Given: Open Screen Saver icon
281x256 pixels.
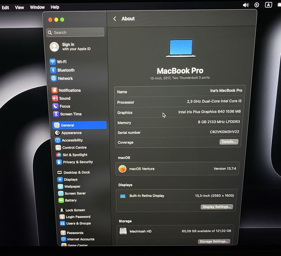Looking at the screenshot, I should 61,193.
